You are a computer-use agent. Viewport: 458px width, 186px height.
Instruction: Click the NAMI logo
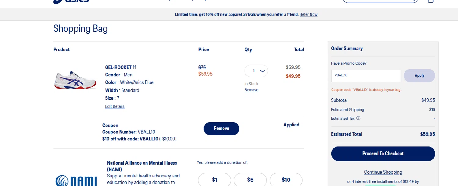[76, 181]
